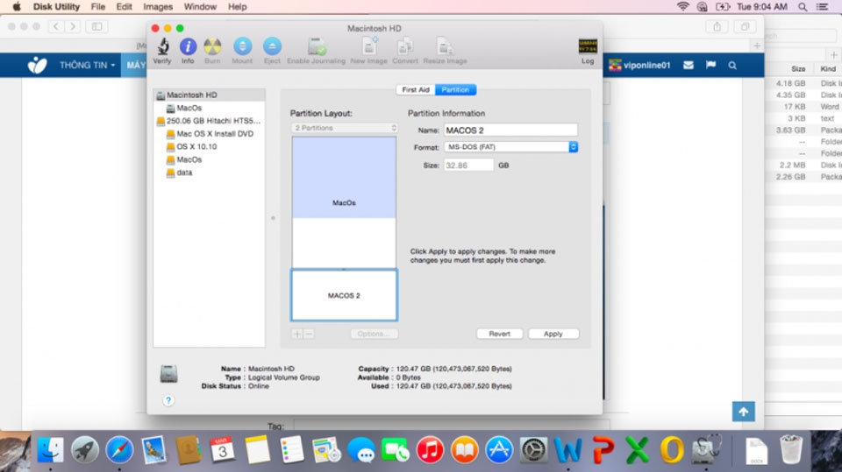Select the Partition tab
This screenshot has width=842, height=472.
pos(455,89)
